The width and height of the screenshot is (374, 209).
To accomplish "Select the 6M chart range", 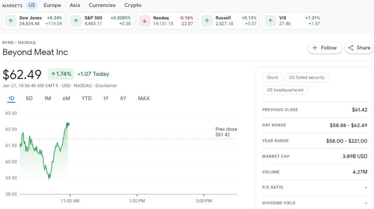I will [x=66, y=98].
